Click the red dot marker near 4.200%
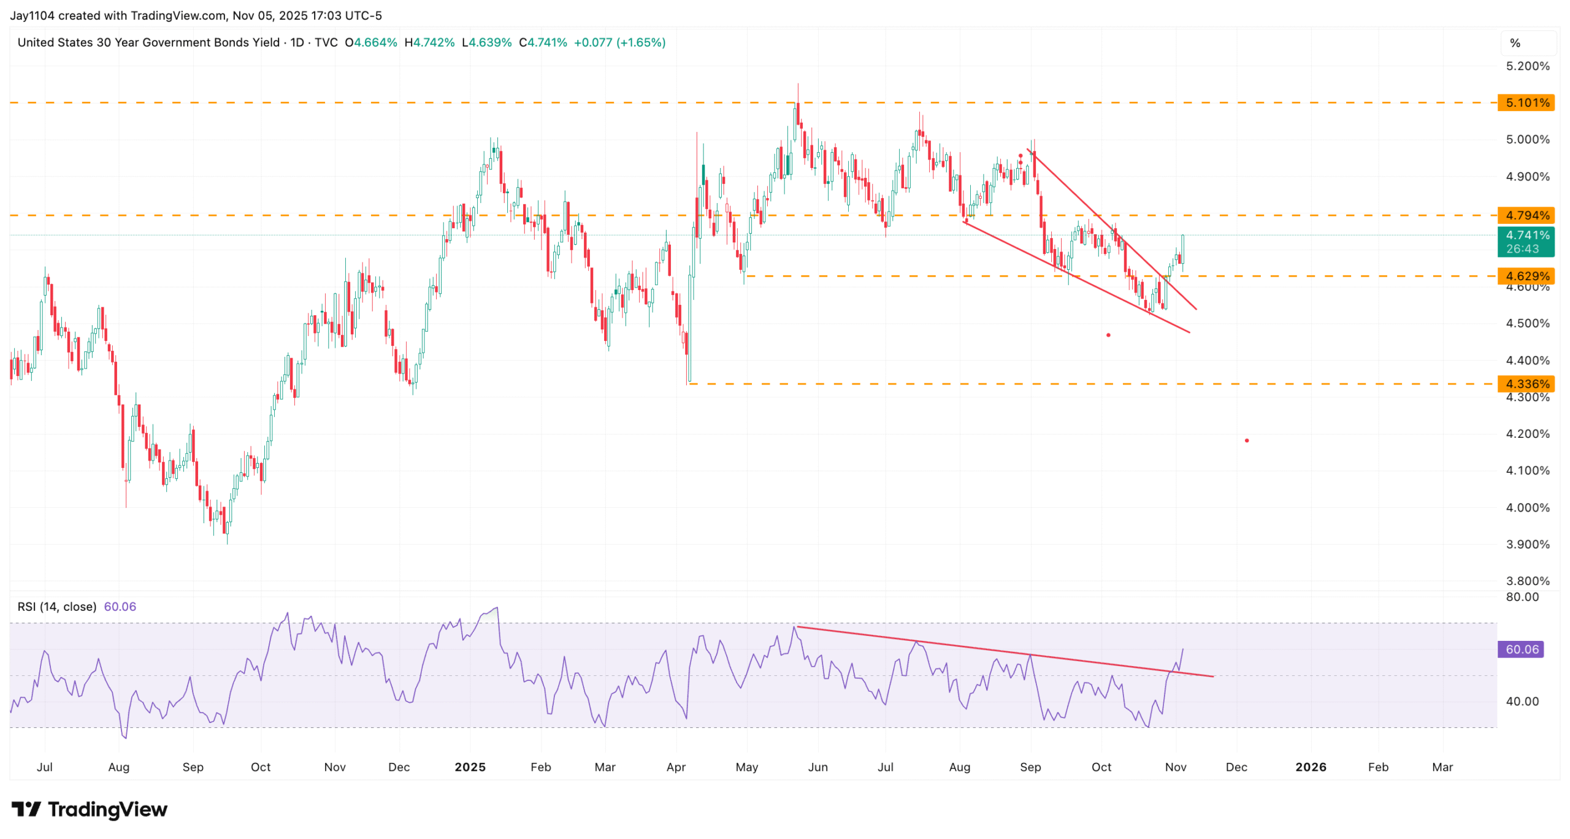 coord(1246,440)
